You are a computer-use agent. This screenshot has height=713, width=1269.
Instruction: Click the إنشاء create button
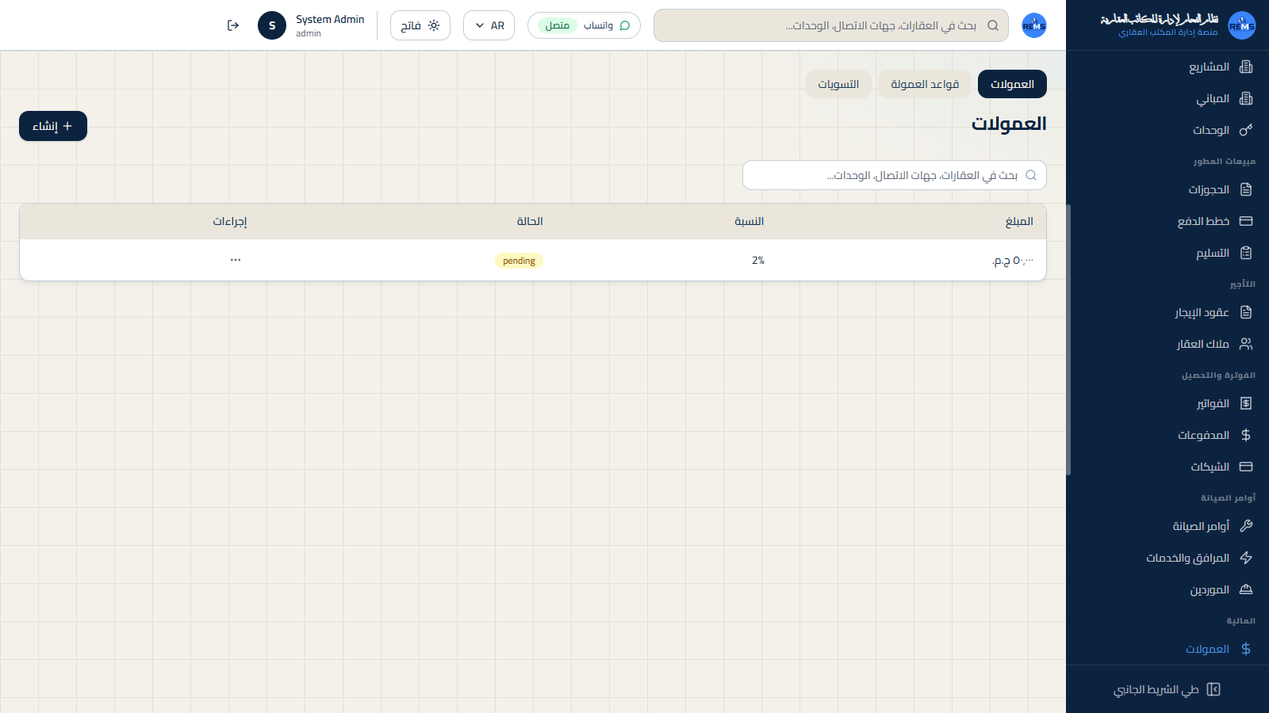[x=53, y=126]
